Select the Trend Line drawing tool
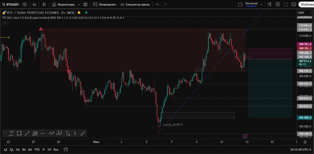The image size is (314, 154). [27, 133]
